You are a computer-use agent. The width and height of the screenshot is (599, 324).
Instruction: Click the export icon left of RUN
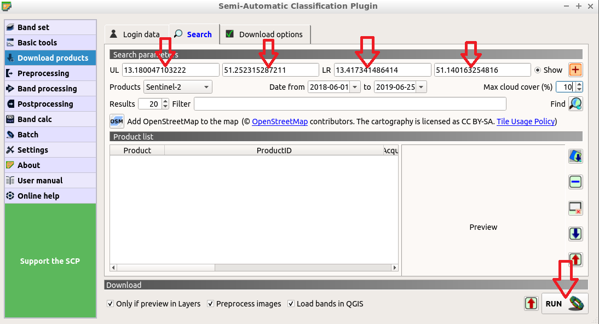531,303
